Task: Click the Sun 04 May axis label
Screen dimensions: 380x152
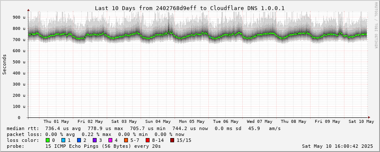Action: pos(158,122)
